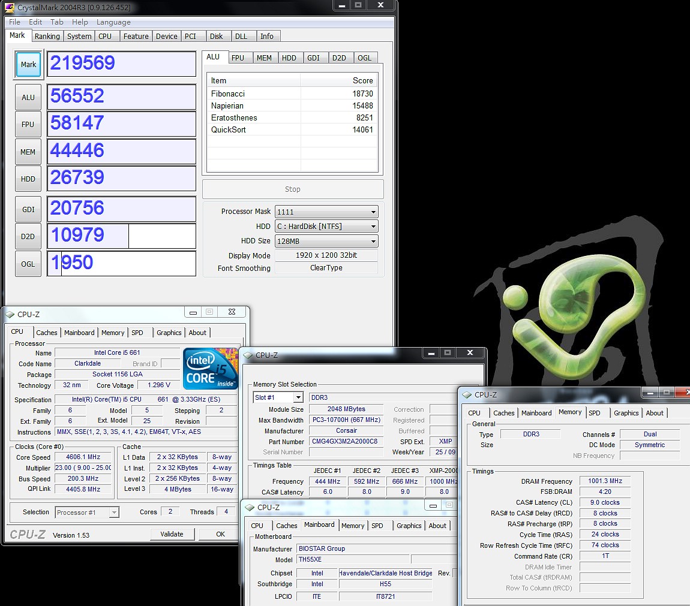Open the Edit menu in CrystalMark
The image size is (690, 606).
[x=35, y=22]
